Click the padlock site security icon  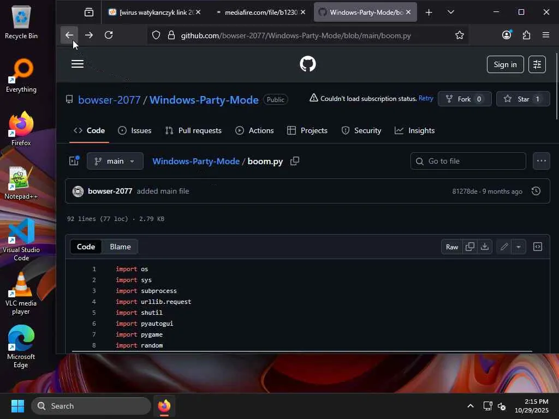coord(171,35)
